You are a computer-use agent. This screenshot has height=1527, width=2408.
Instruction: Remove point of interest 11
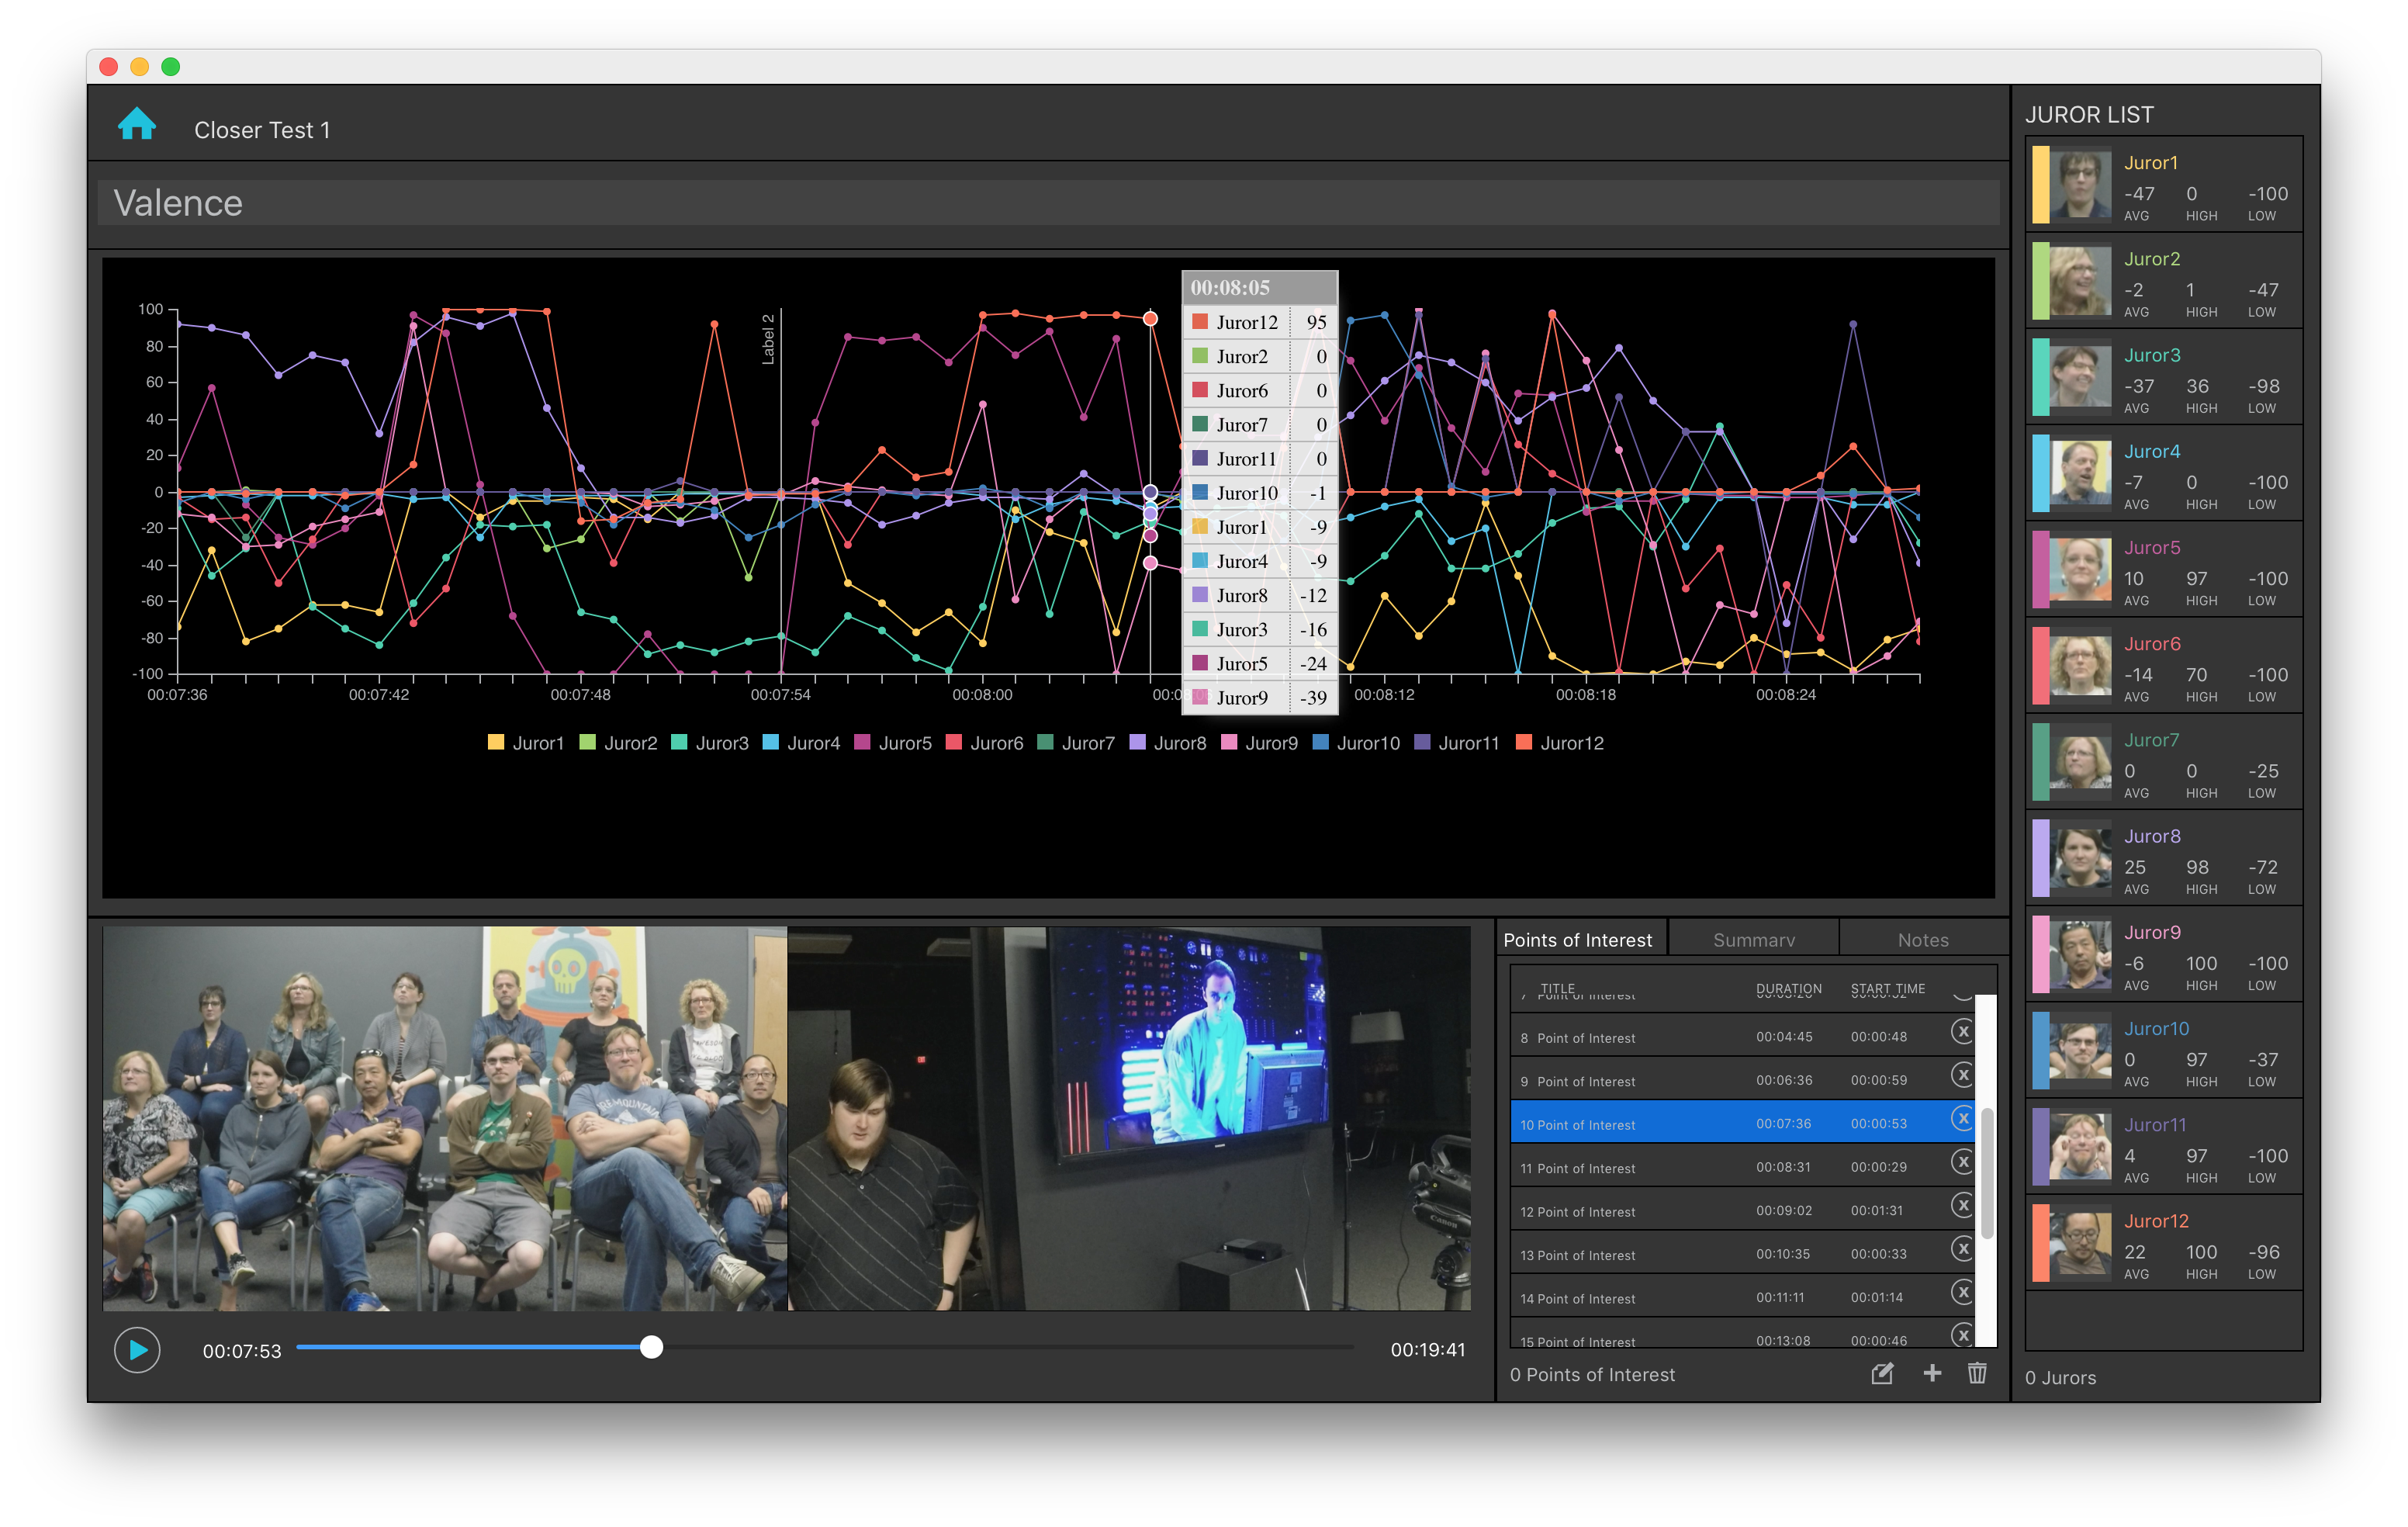tap(1961, 1162)
